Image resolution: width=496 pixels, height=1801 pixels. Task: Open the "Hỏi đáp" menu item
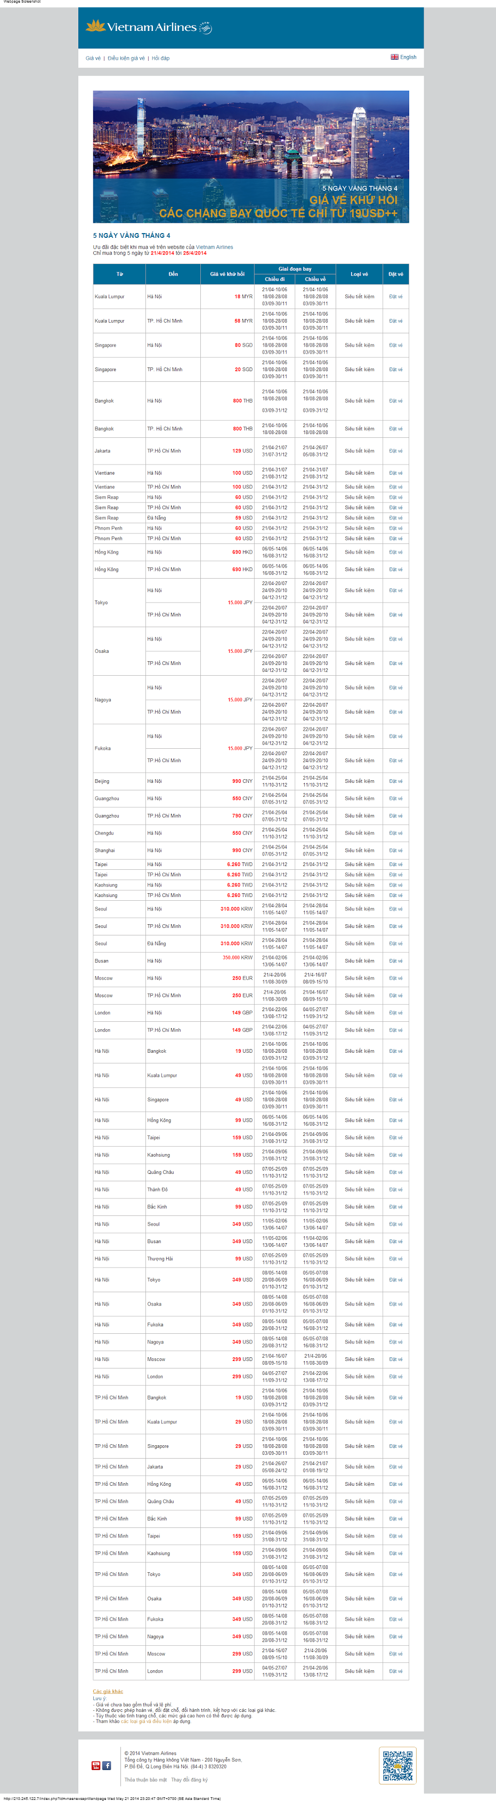(161, 58)
